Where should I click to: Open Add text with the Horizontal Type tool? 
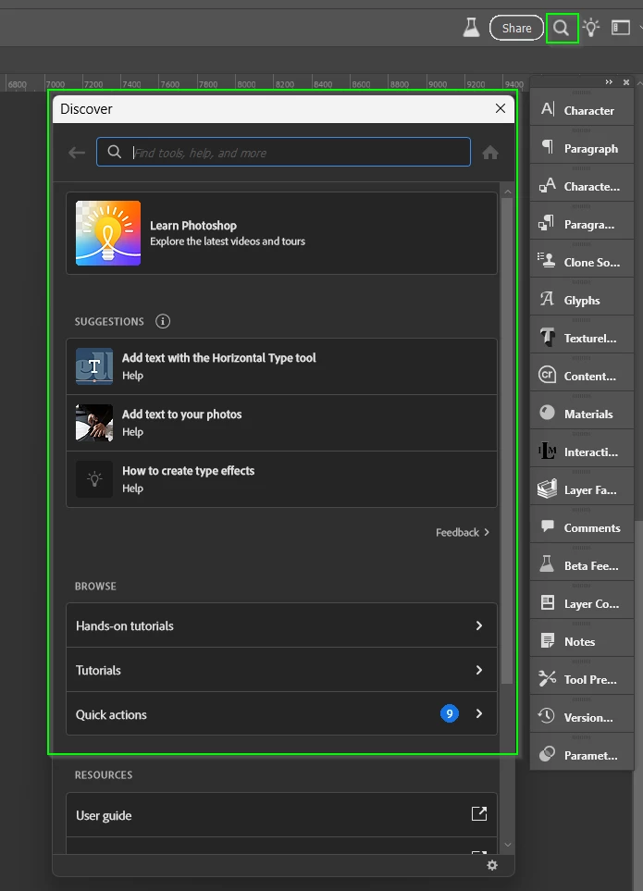tap(282, 366)
